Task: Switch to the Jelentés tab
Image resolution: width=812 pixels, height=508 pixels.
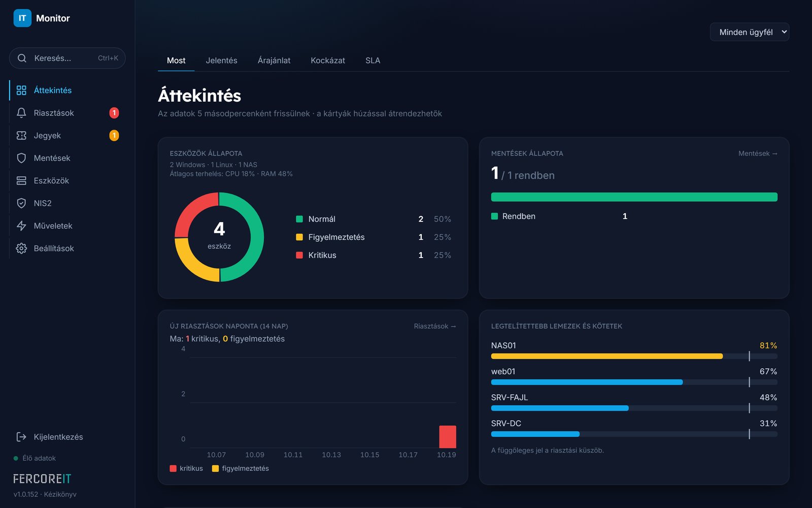Action: click(221, 60)
